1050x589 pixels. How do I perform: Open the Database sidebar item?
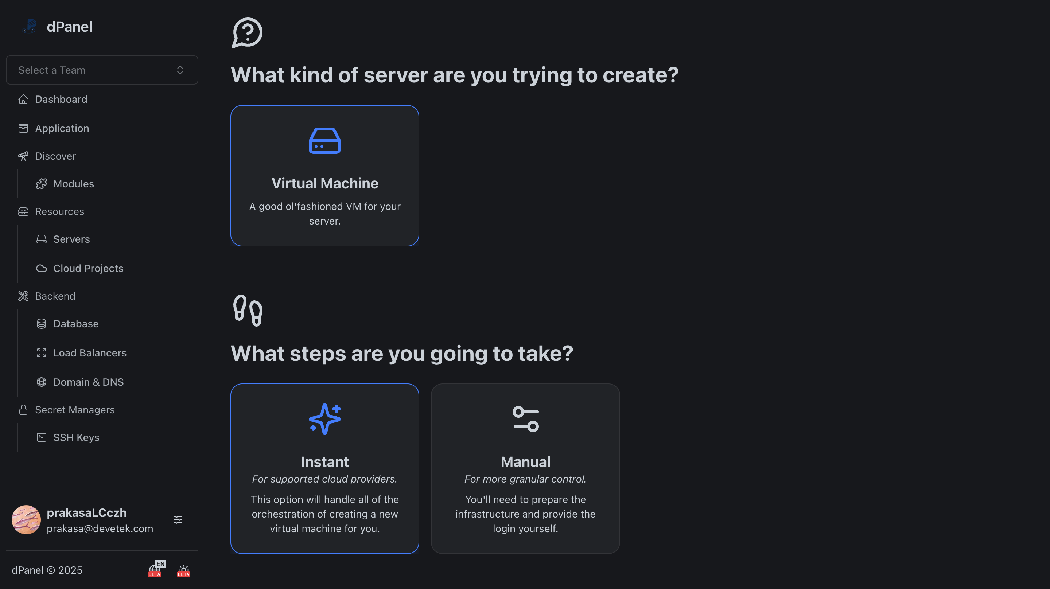[x=75, y=324]
